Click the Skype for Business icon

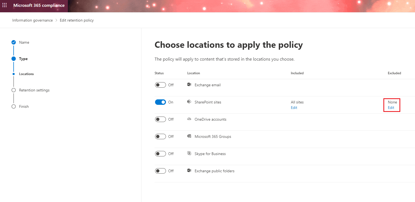coord(189,153)
